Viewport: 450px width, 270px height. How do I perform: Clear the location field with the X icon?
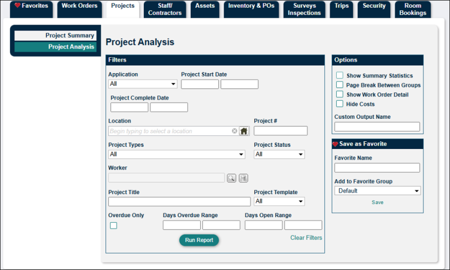pyautogui.click(x=235, y=131)
